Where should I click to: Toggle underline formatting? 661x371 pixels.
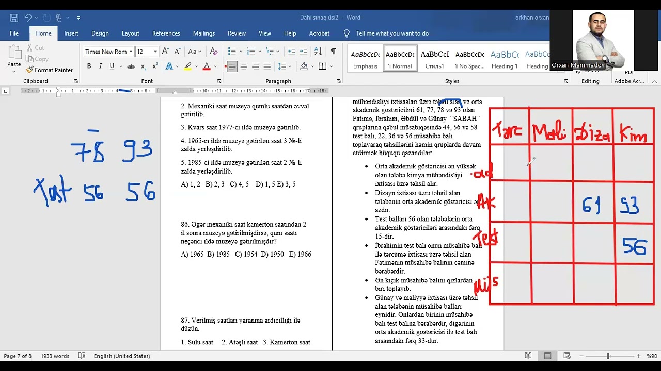tap(112, 66)
